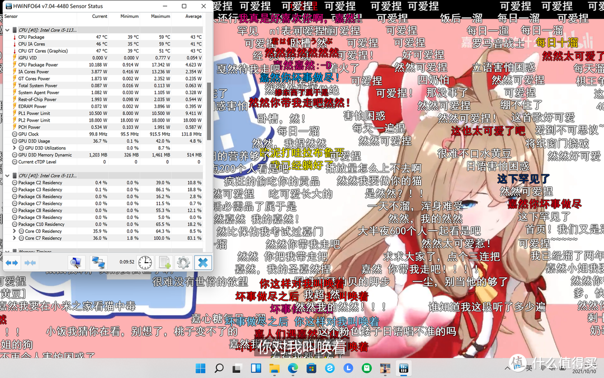Open HWiNFO sensor settings gear

183,263
